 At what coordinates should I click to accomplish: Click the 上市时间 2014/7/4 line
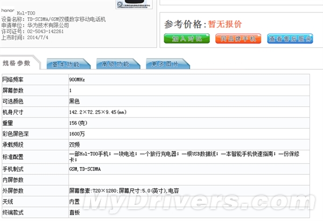pyautogui.click(x=25, y=38)
